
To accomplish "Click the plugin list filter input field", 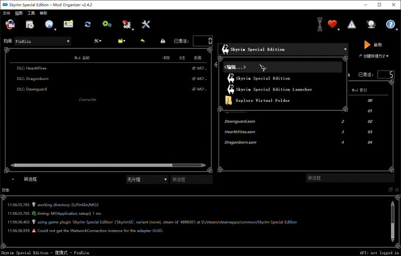I will pos(350,178).
